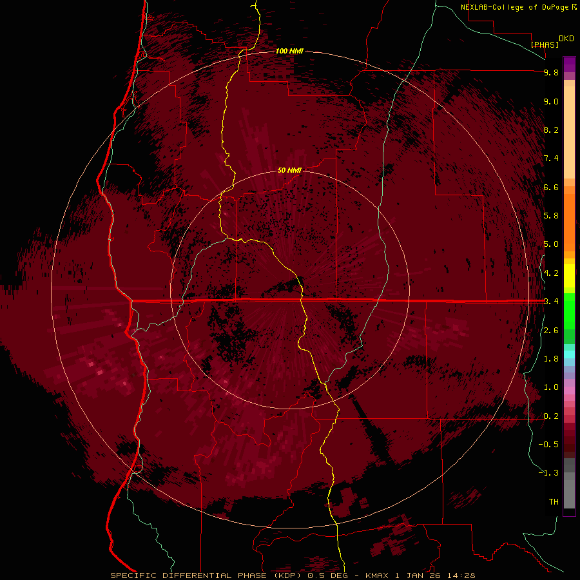Click the 5.0 scale value
This screenshot has width=580, height=580.
tap(551, 244)
